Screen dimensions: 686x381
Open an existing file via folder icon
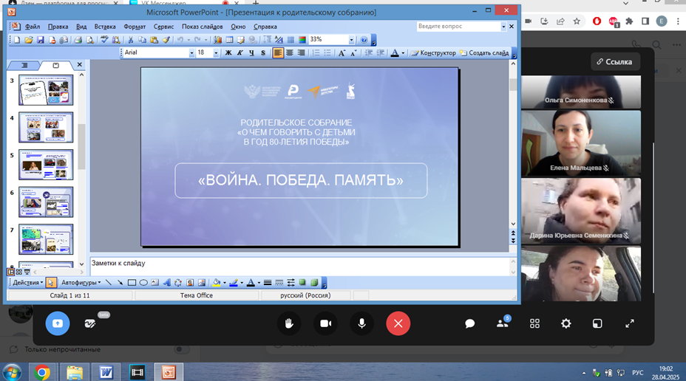pyautogui.click(x=29, y=40)
